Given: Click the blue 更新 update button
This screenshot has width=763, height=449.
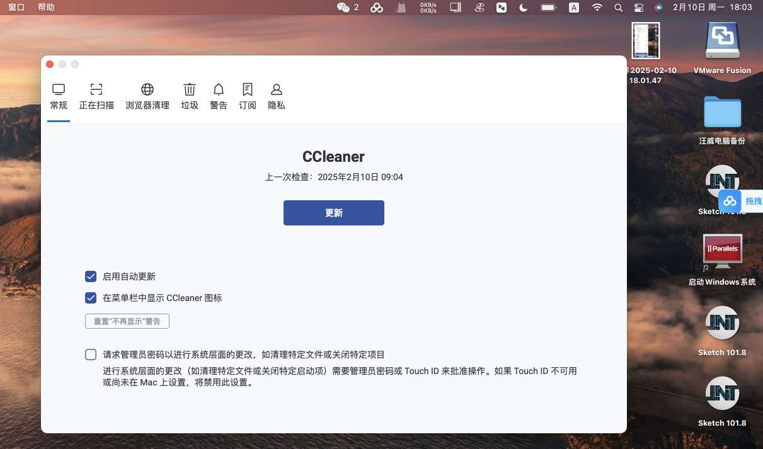Looking at the screenshot, I should 333,213.
